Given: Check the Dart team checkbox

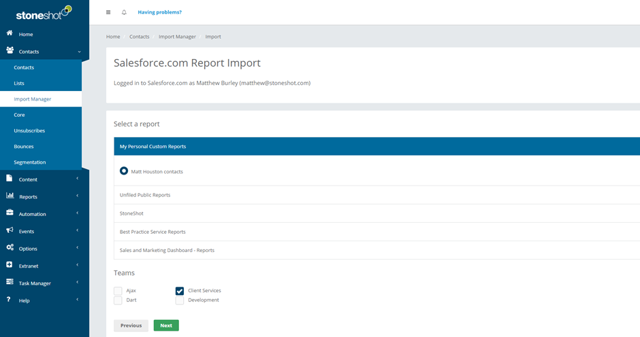Looking at the screenshot, I should 118,300.
